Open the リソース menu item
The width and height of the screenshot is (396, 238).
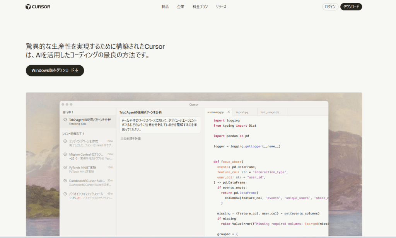220,7
